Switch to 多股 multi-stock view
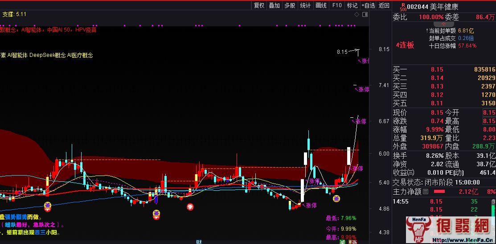 coord(290,5)
